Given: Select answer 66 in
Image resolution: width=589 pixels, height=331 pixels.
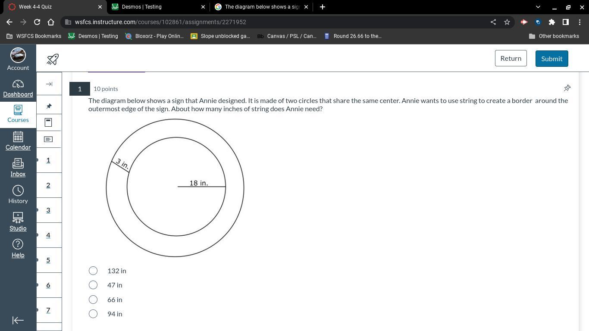Looking at the screenshot, I should click(x=93, y=300).
